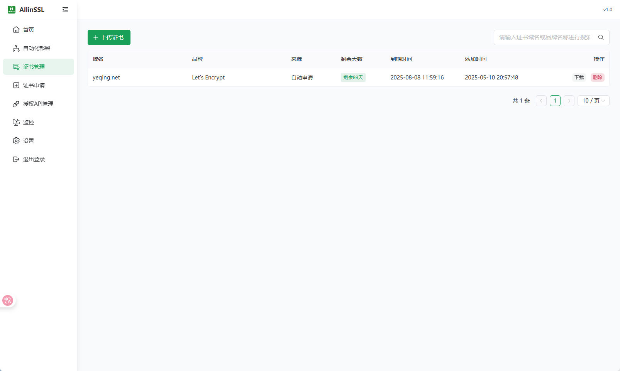The height and width of the screenshot is (371, 620).
Task: Click the 添加时间 column header
Action: (x=476, y=59)
